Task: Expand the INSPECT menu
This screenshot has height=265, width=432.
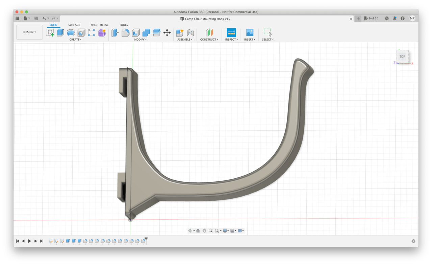Action: (x=231, y=40)
